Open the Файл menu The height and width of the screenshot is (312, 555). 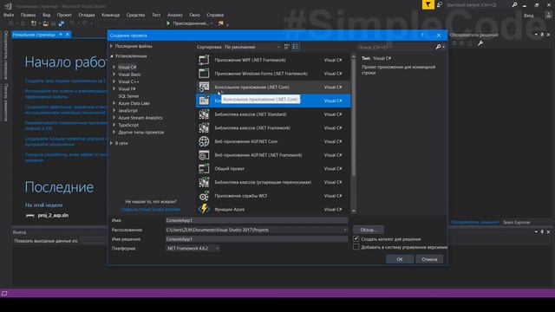(x=9, y=15)
